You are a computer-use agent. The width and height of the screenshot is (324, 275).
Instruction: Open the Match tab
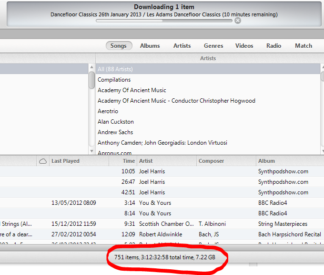(304, 46)
